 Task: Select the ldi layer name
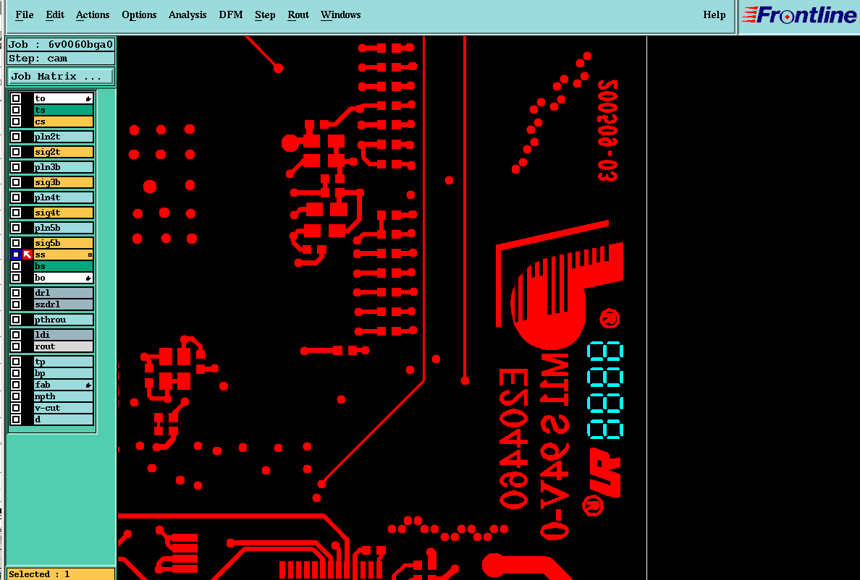point(63,335)
